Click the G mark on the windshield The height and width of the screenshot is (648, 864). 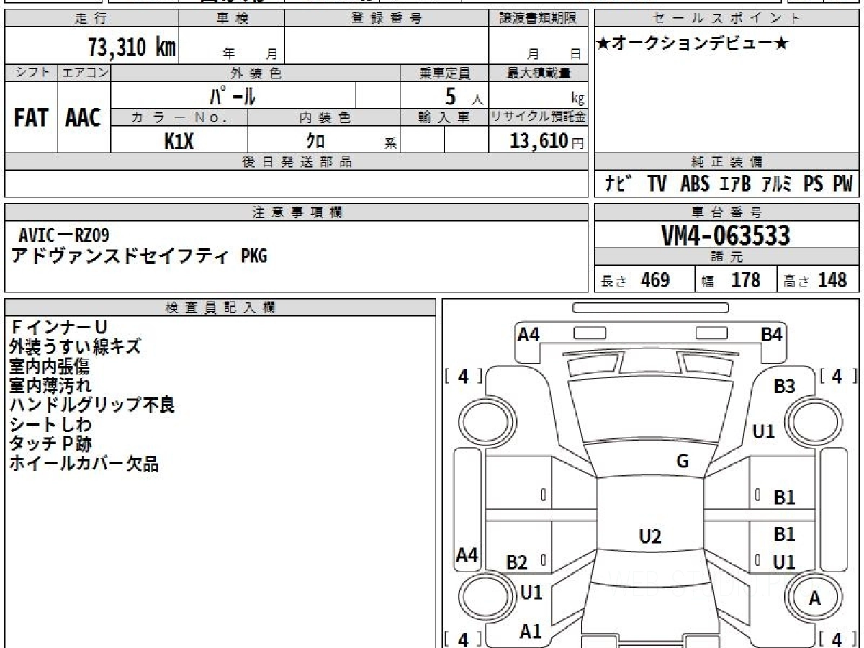(683, 462)
